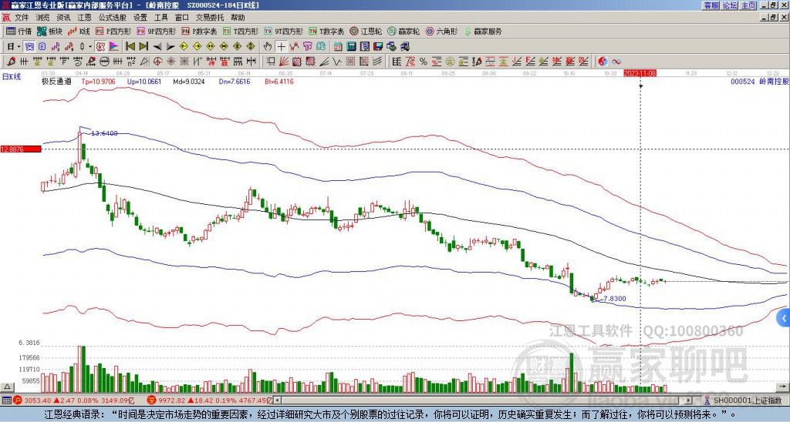Click the horizontal scrollbar left arrow
The image size is (790, 422).
coord(277,400)
